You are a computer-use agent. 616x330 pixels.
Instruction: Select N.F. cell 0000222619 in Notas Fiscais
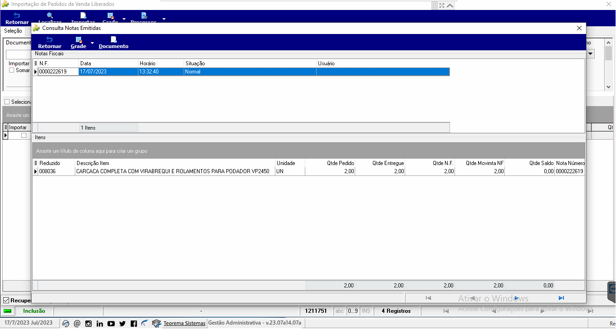click(58, 72)
